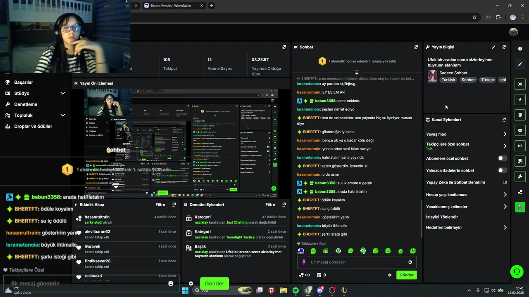Edit stream info with Yayın bilgisi pencil
The image size is (529, 297).
(493, 47)
